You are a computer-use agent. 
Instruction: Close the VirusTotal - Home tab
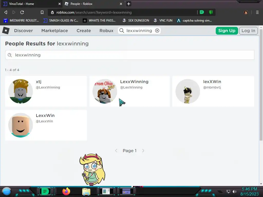click(x=60, y=4)
